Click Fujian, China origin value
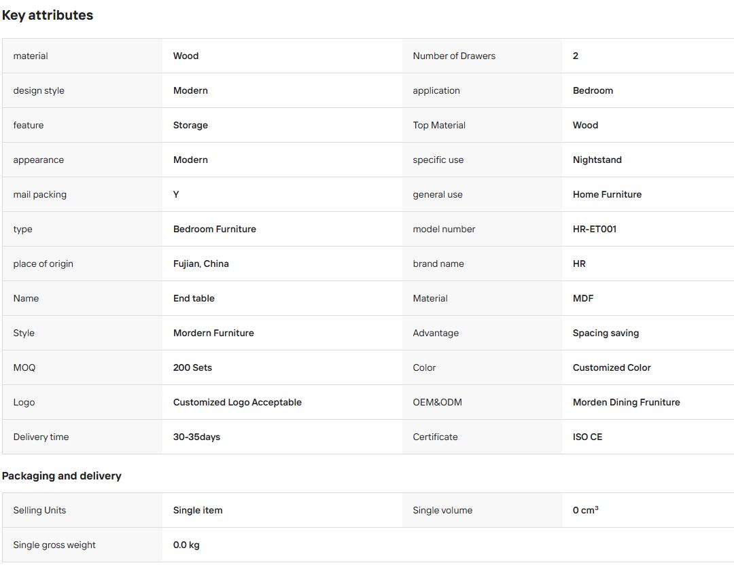 (200, 264)
